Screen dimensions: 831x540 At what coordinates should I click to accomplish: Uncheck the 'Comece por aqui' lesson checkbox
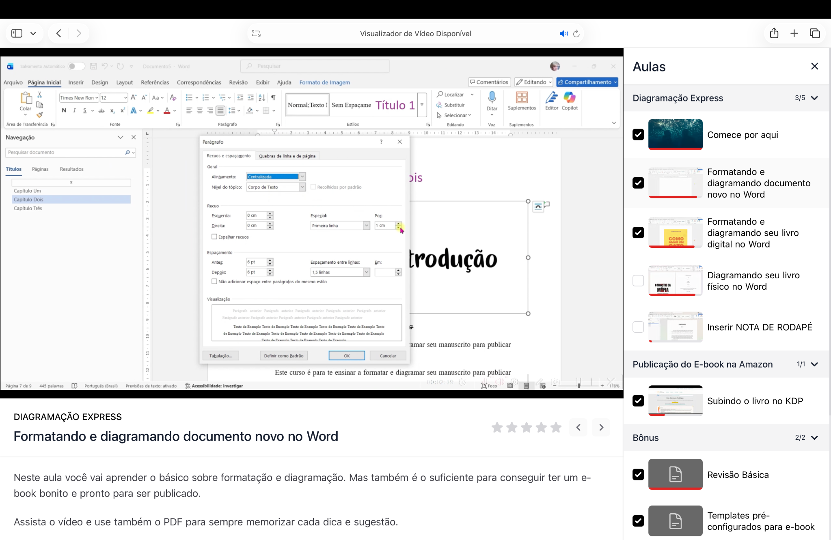[x=638, y=135]
